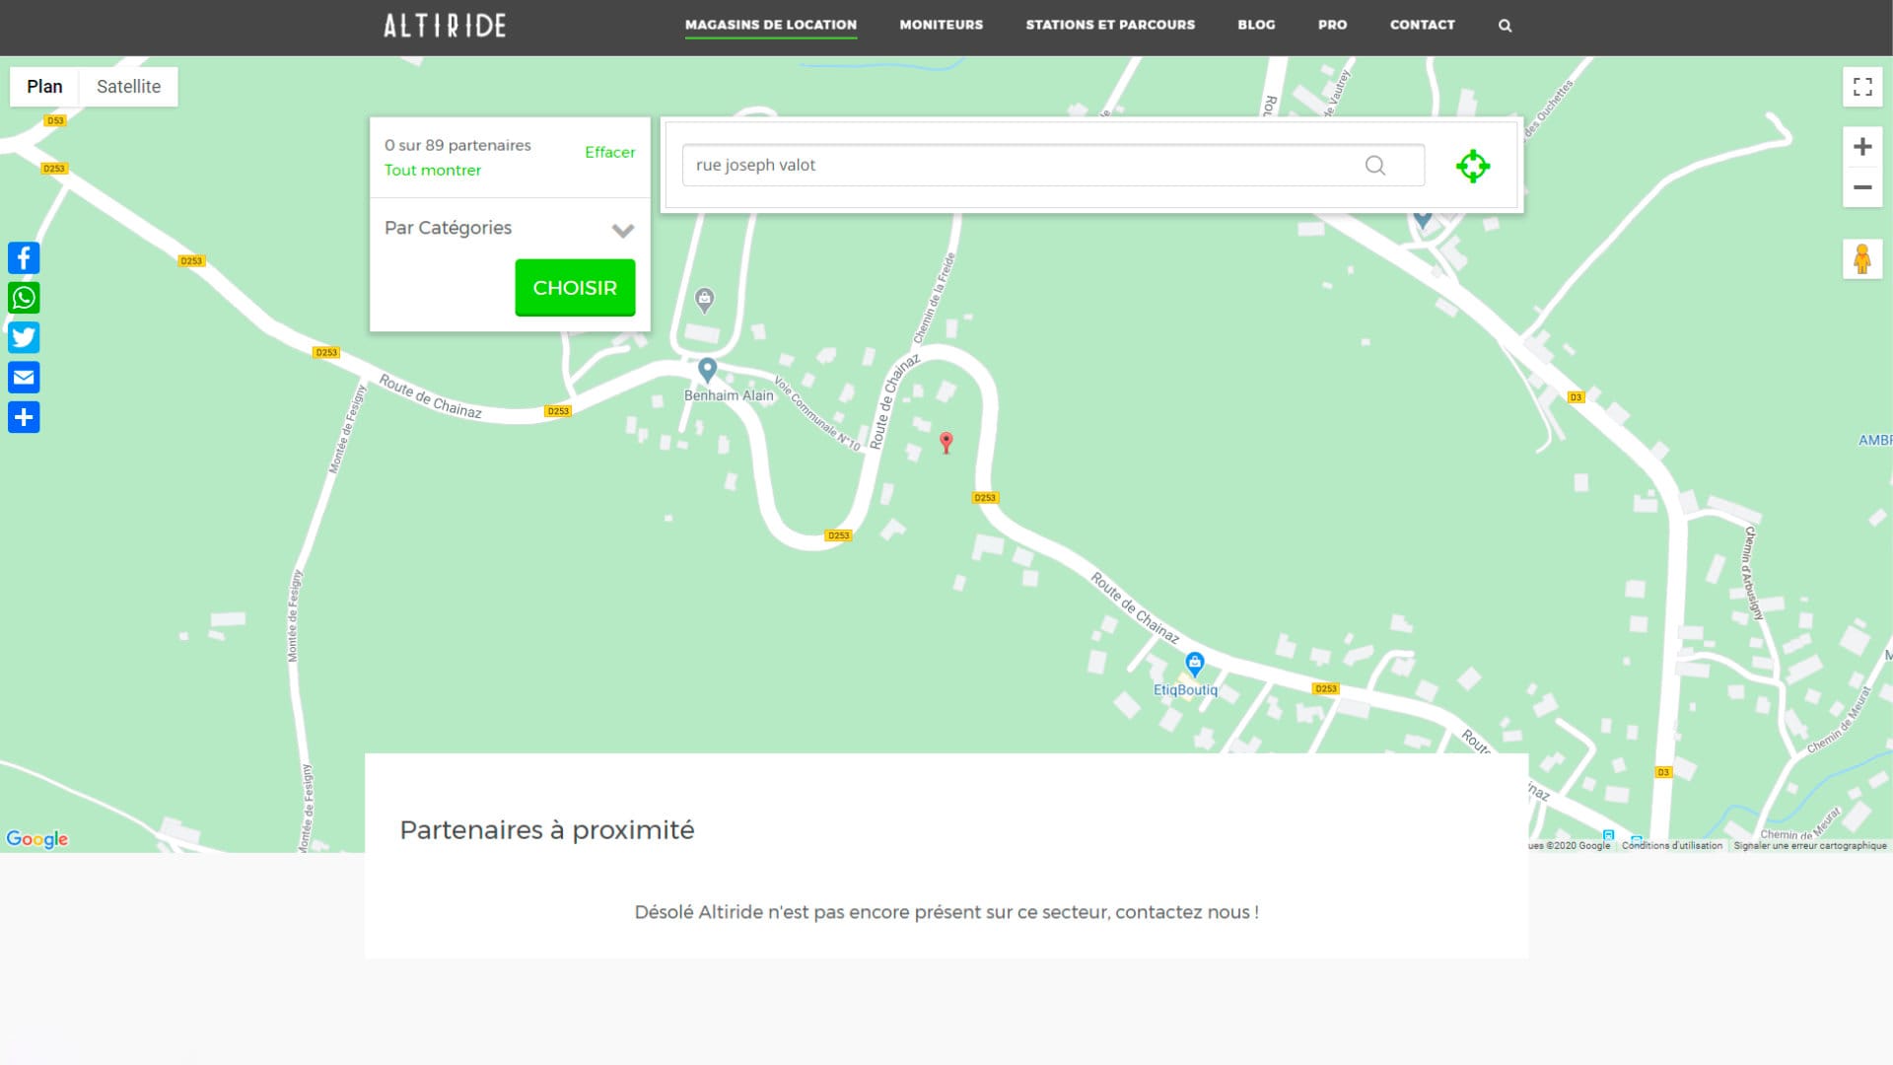This screenshot has width=1893, height=1065.
Task: Open Conditions d'utilisation link
Action: coord(1672,846)
